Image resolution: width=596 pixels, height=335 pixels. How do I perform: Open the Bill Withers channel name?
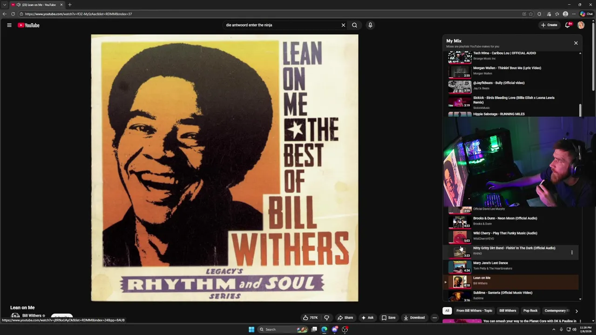coord(32,316)
